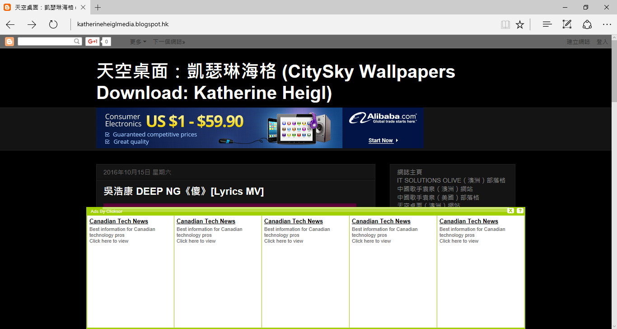
Task: Click the search magnifier in the navbar
Action: 77,41
